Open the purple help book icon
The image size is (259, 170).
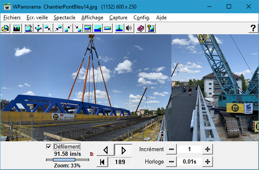pyautogui.click(x=141, y=28)
